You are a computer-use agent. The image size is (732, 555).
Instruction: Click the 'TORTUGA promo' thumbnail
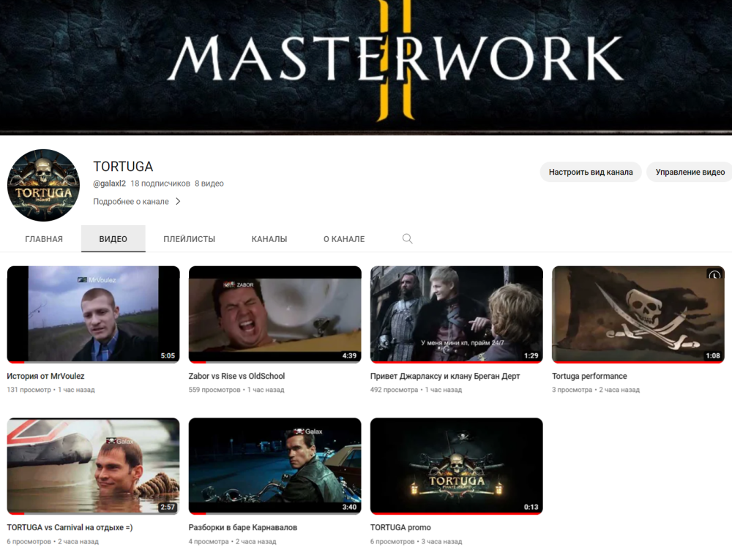coord(456,466)
